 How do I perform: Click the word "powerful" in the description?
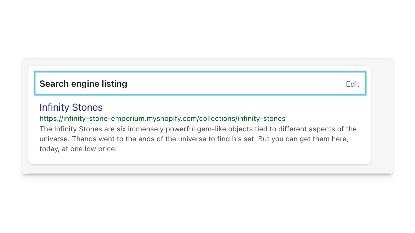tap(180, 129)
